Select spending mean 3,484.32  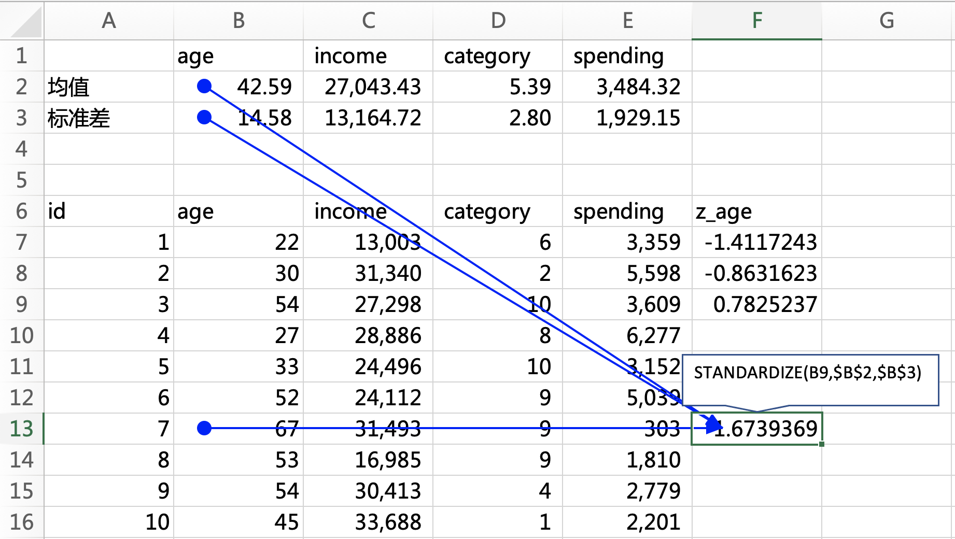pyautogui.click(x=627, y=87)
